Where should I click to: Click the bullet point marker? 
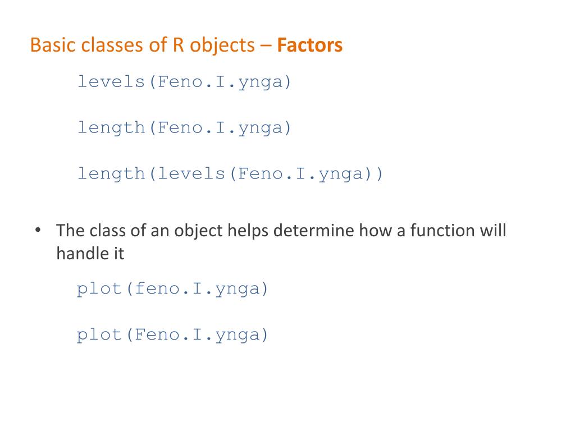pyautogui.click(x=38, y=230)
